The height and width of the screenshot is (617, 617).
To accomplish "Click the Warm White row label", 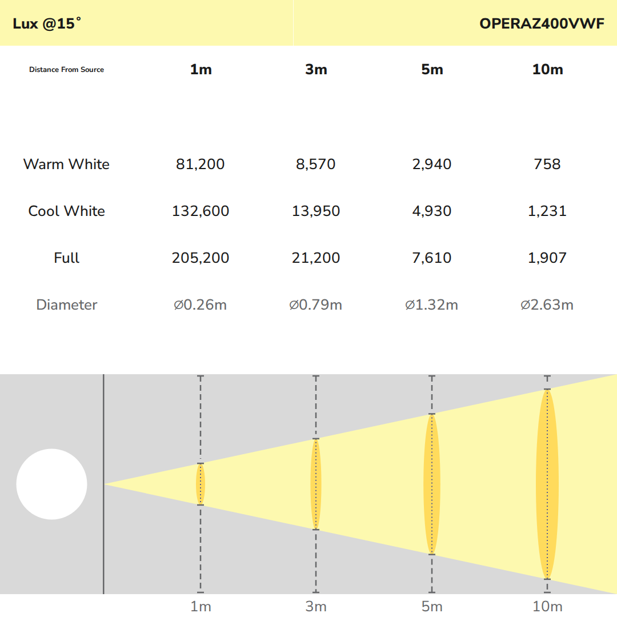I will (66, 164).
